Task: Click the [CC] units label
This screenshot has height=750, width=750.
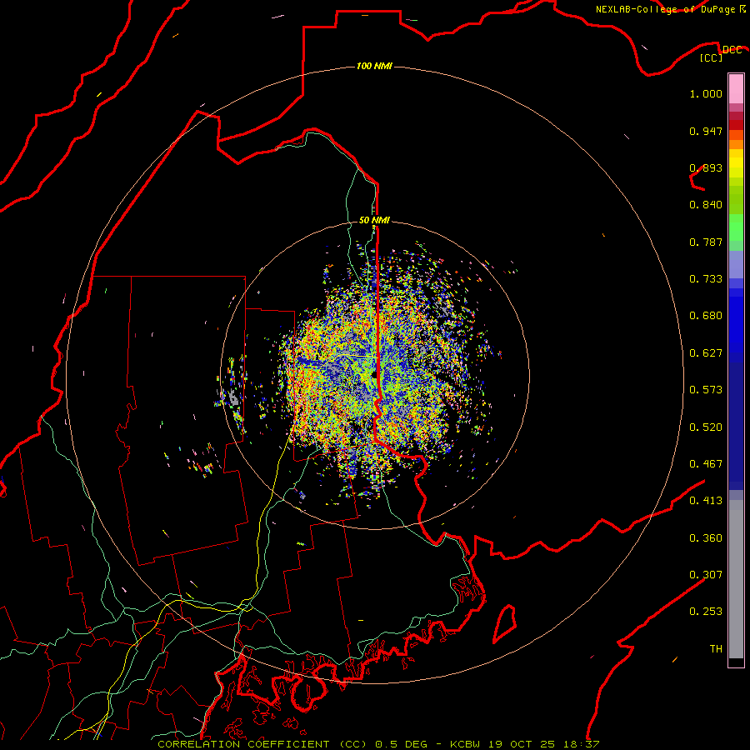Action: coord(712,57)
